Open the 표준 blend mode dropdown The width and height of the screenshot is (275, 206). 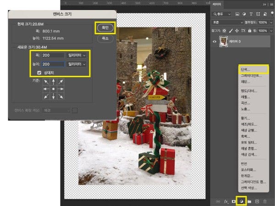pyautogui.click(x=227, y=22)
